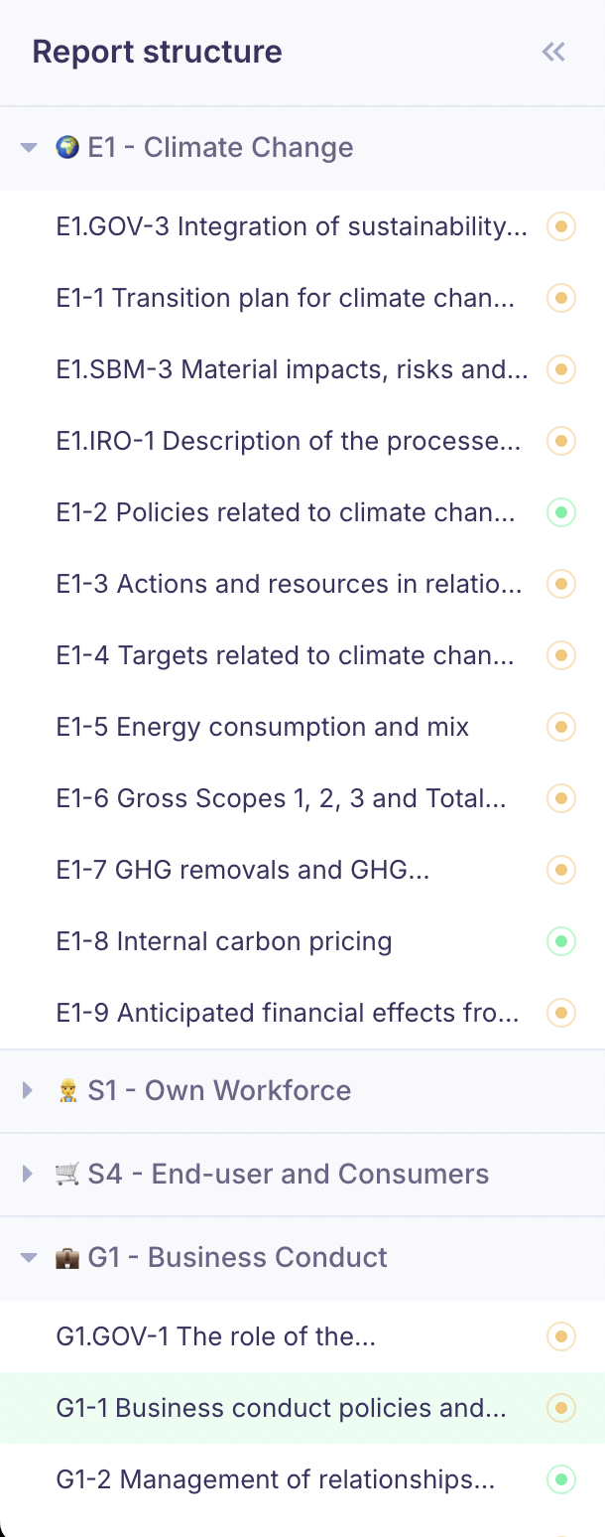The height and width of the screenshot is (1537, 605).
Task: Click green status icon for E1-8 Internal carbon pricing
Action: (561, 941)
